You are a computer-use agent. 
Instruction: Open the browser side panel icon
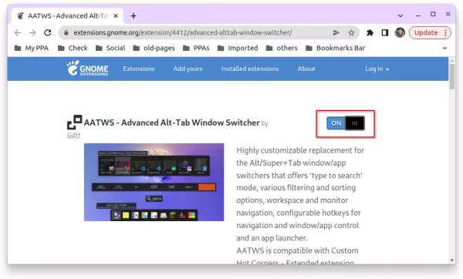(x=385, y=32)
